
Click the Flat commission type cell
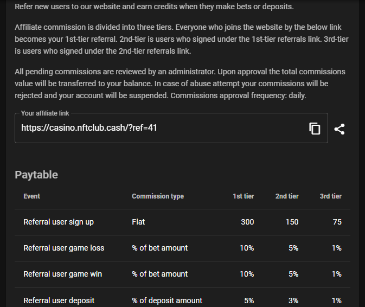click(138, 222)
